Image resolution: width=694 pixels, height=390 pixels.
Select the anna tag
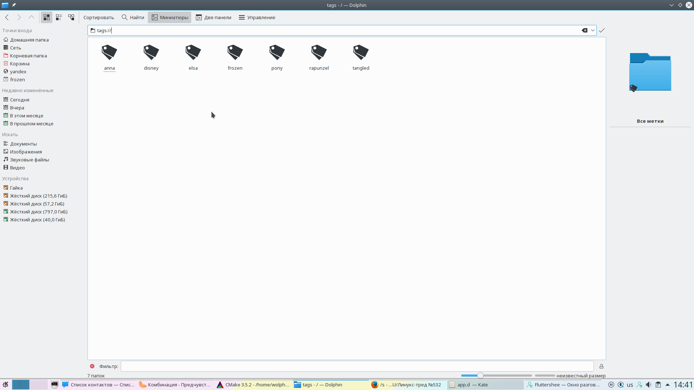[x=109, y=58]
